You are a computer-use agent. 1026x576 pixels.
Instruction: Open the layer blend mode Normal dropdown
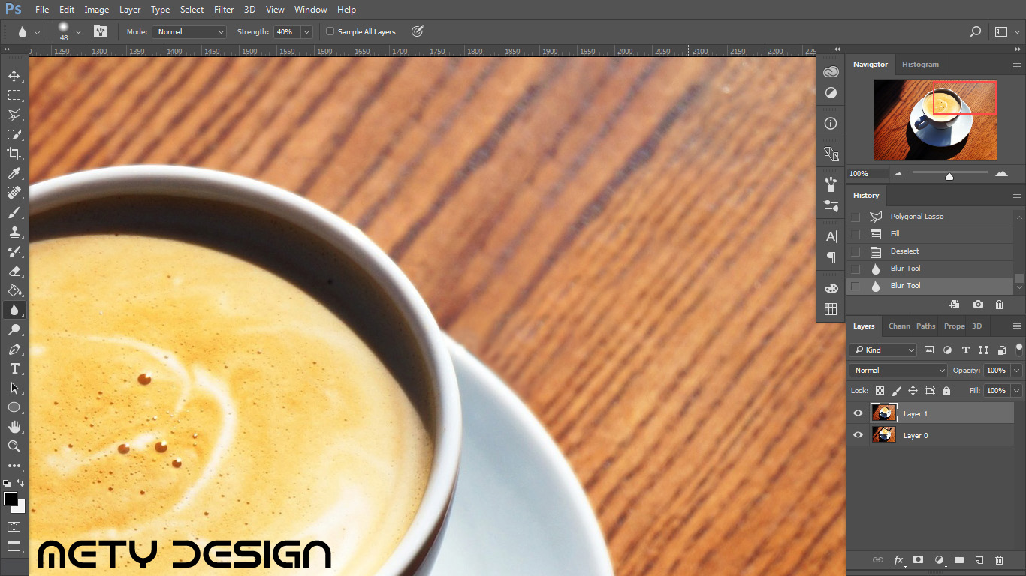pyautogui.click(x=899, y=370)
